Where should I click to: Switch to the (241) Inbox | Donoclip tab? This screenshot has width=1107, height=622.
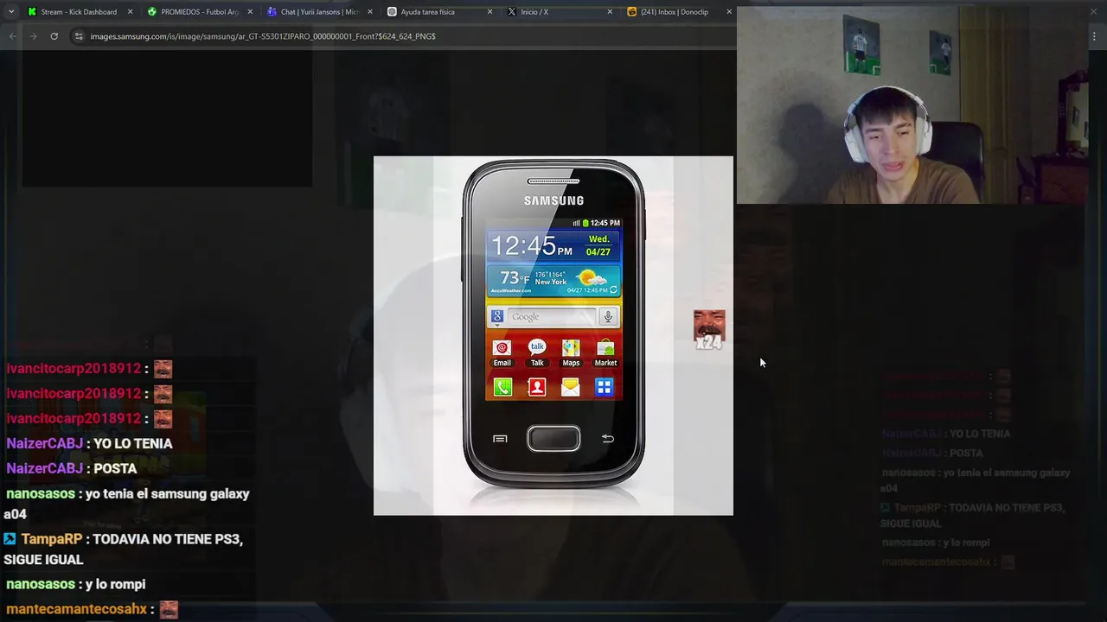[678, 12]
